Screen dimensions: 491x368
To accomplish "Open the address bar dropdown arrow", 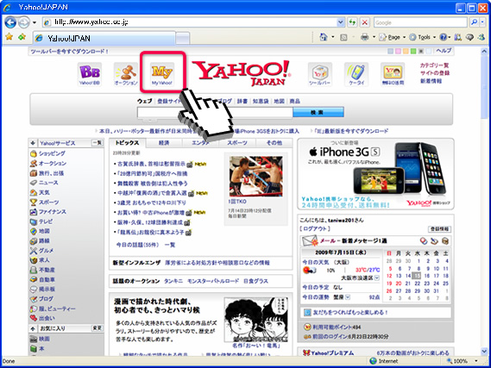I will 341,22.
